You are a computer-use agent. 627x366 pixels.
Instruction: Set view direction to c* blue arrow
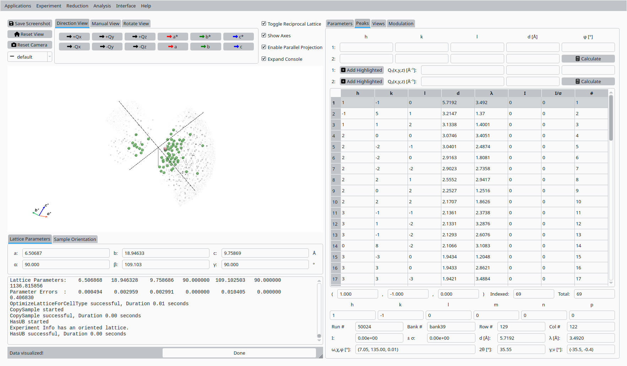[235, 37]
